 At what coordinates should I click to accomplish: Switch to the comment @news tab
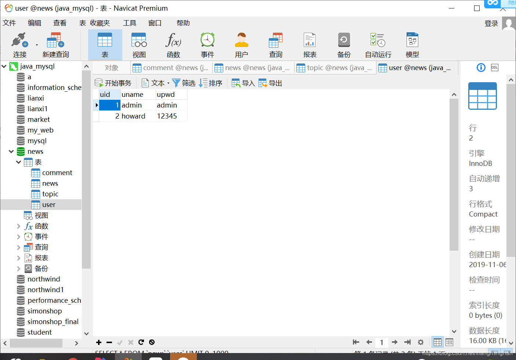click(171, 68)
